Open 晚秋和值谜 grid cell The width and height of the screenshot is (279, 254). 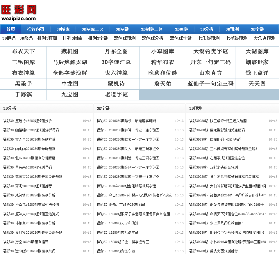click(x=163, y=73)
